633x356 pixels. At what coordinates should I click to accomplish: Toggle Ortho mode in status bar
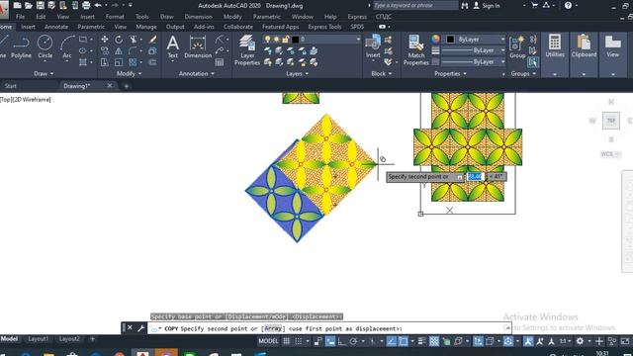(341, 341)
